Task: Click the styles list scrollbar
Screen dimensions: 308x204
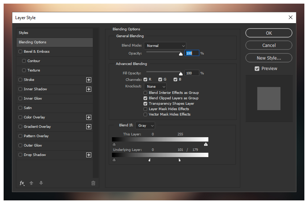Action: tap(96, 103)
